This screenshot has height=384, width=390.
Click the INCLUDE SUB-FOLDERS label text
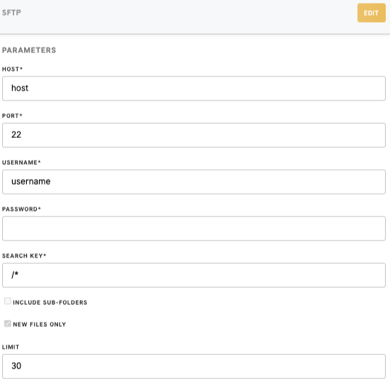50,303
